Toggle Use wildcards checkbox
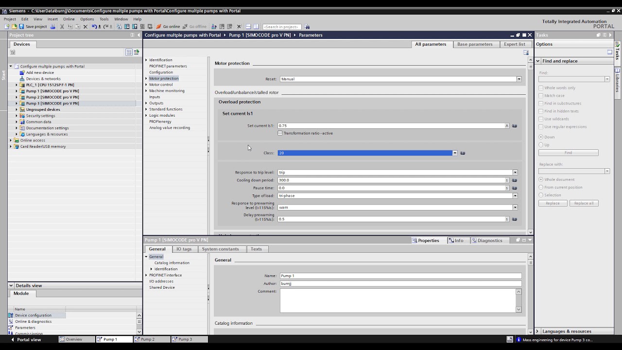This screenshot has height=350, width=622. click(541, 119)
